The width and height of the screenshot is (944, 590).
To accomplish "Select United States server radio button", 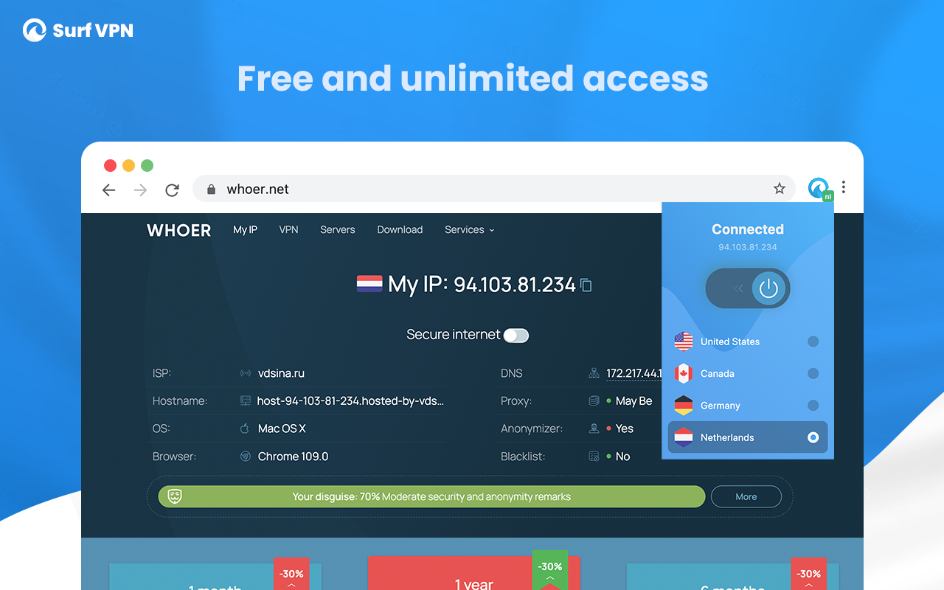I will [813, 341].
